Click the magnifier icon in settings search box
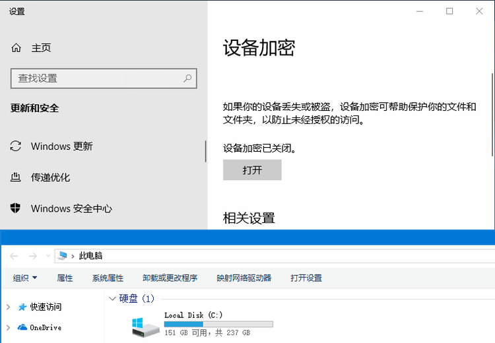The image size is (495, 343). (187, 78)
